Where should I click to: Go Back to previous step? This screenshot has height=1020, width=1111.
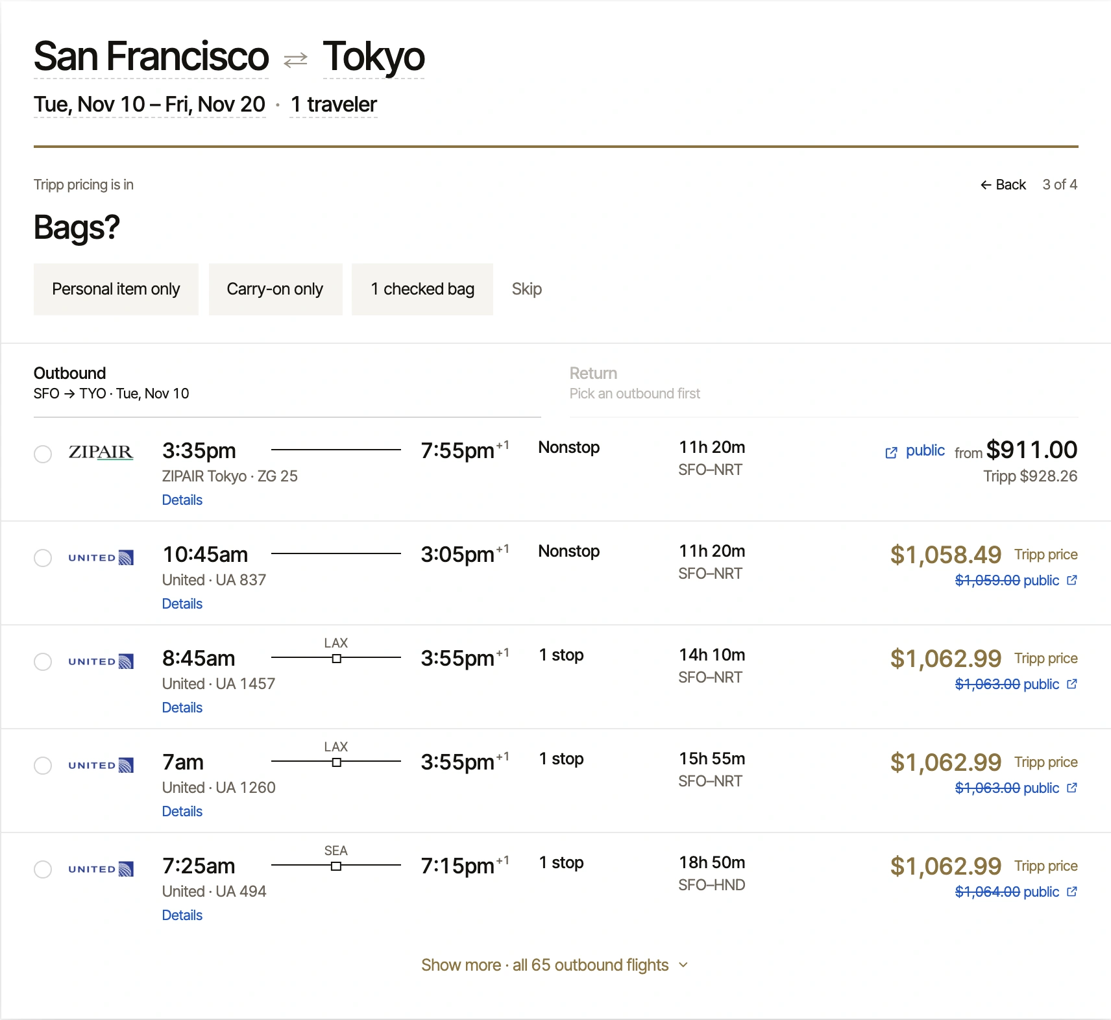tap(1003, 185)
